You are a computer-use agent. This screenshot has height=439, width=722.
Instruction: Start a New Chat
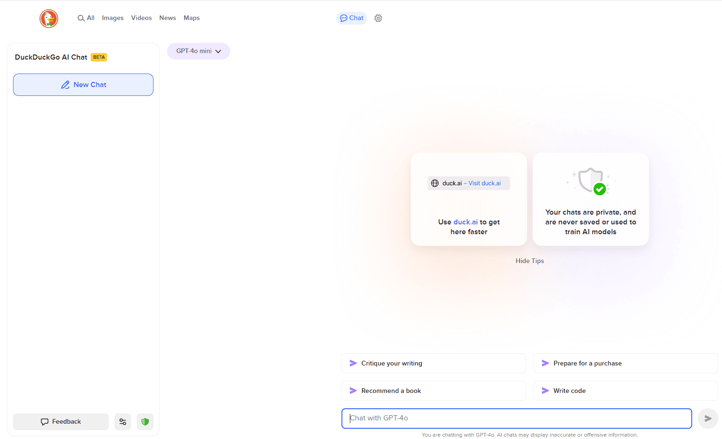(x=83, y=85)
